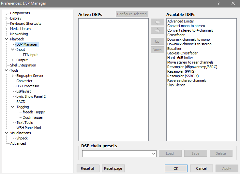240x174 pixels.
Task: Click Reset all button
Action: tap(88, 168)
